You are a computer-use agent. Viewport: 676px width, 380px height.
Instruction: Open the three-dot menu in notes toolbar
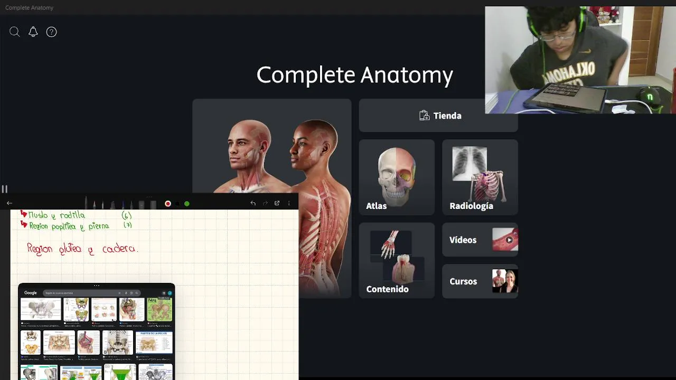[x=289, y=203]
